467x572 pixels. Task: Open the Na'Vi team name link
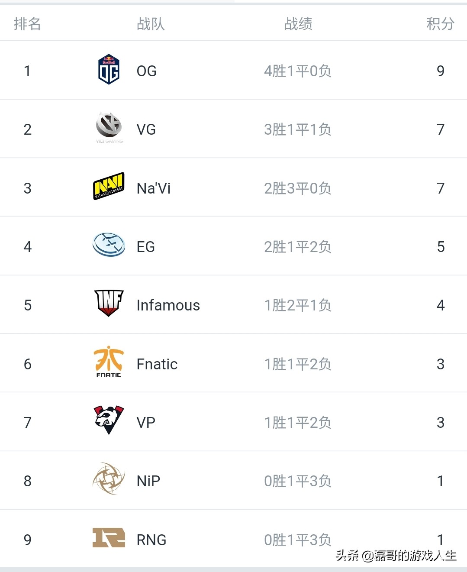[153, 188]
